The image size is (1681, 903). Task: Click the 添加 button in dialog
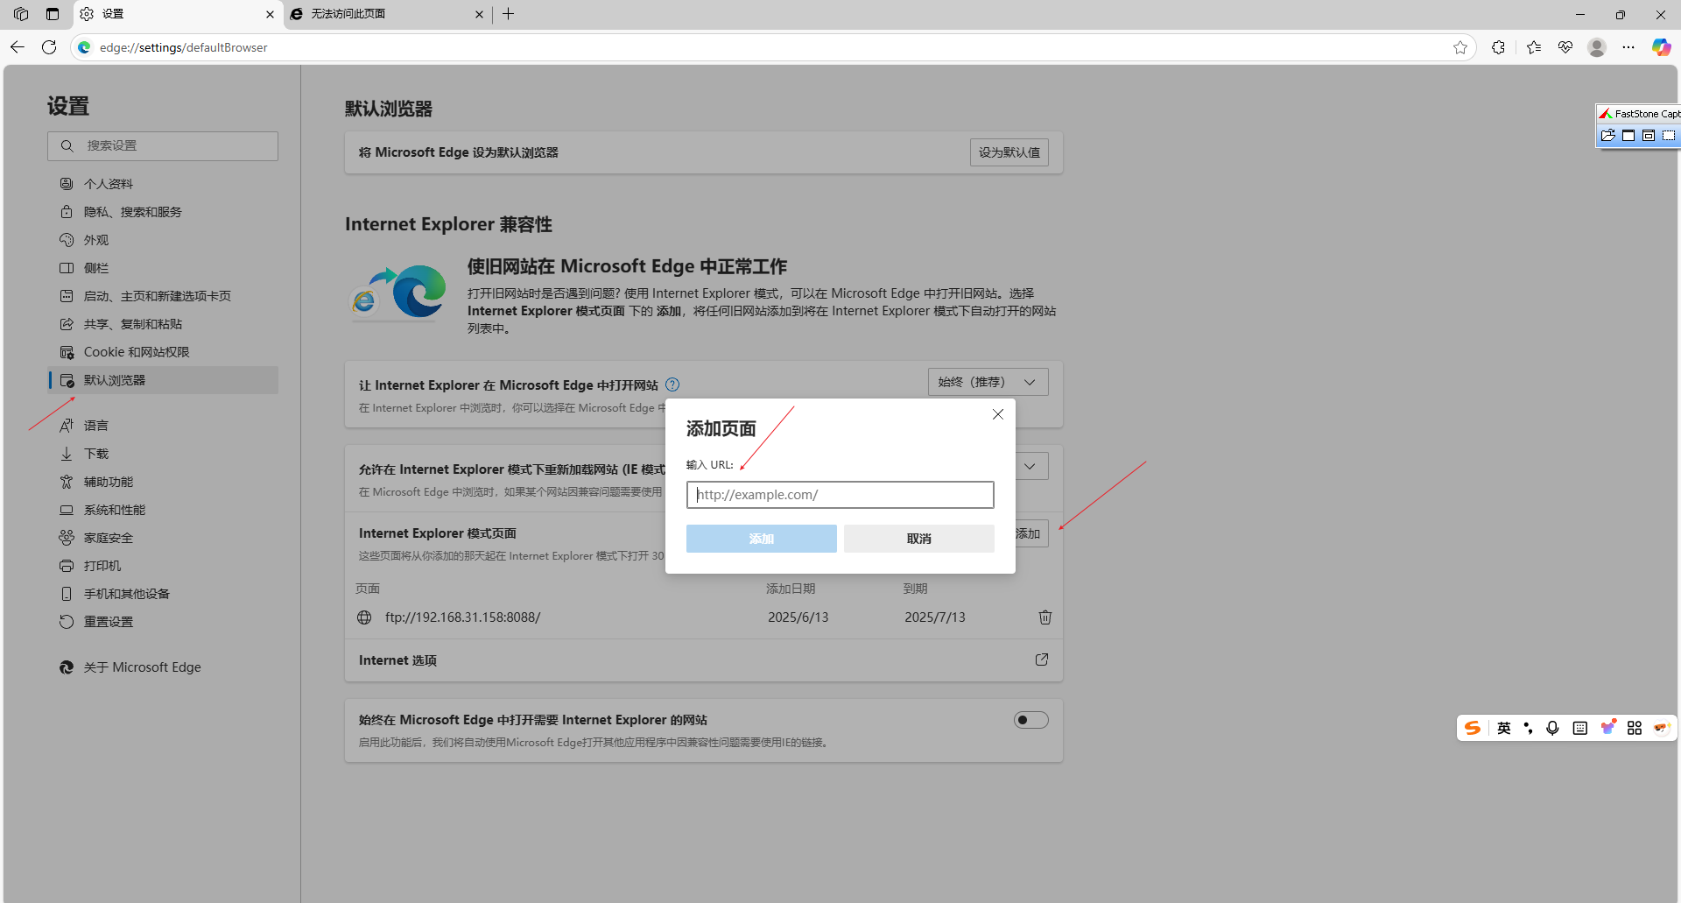(x=762, y=539)
